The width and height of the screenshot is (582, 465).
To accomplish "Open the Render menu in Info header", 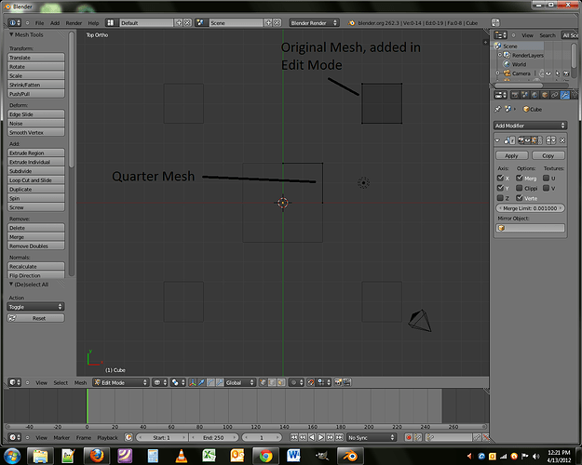I will click(x=74, y=23).
